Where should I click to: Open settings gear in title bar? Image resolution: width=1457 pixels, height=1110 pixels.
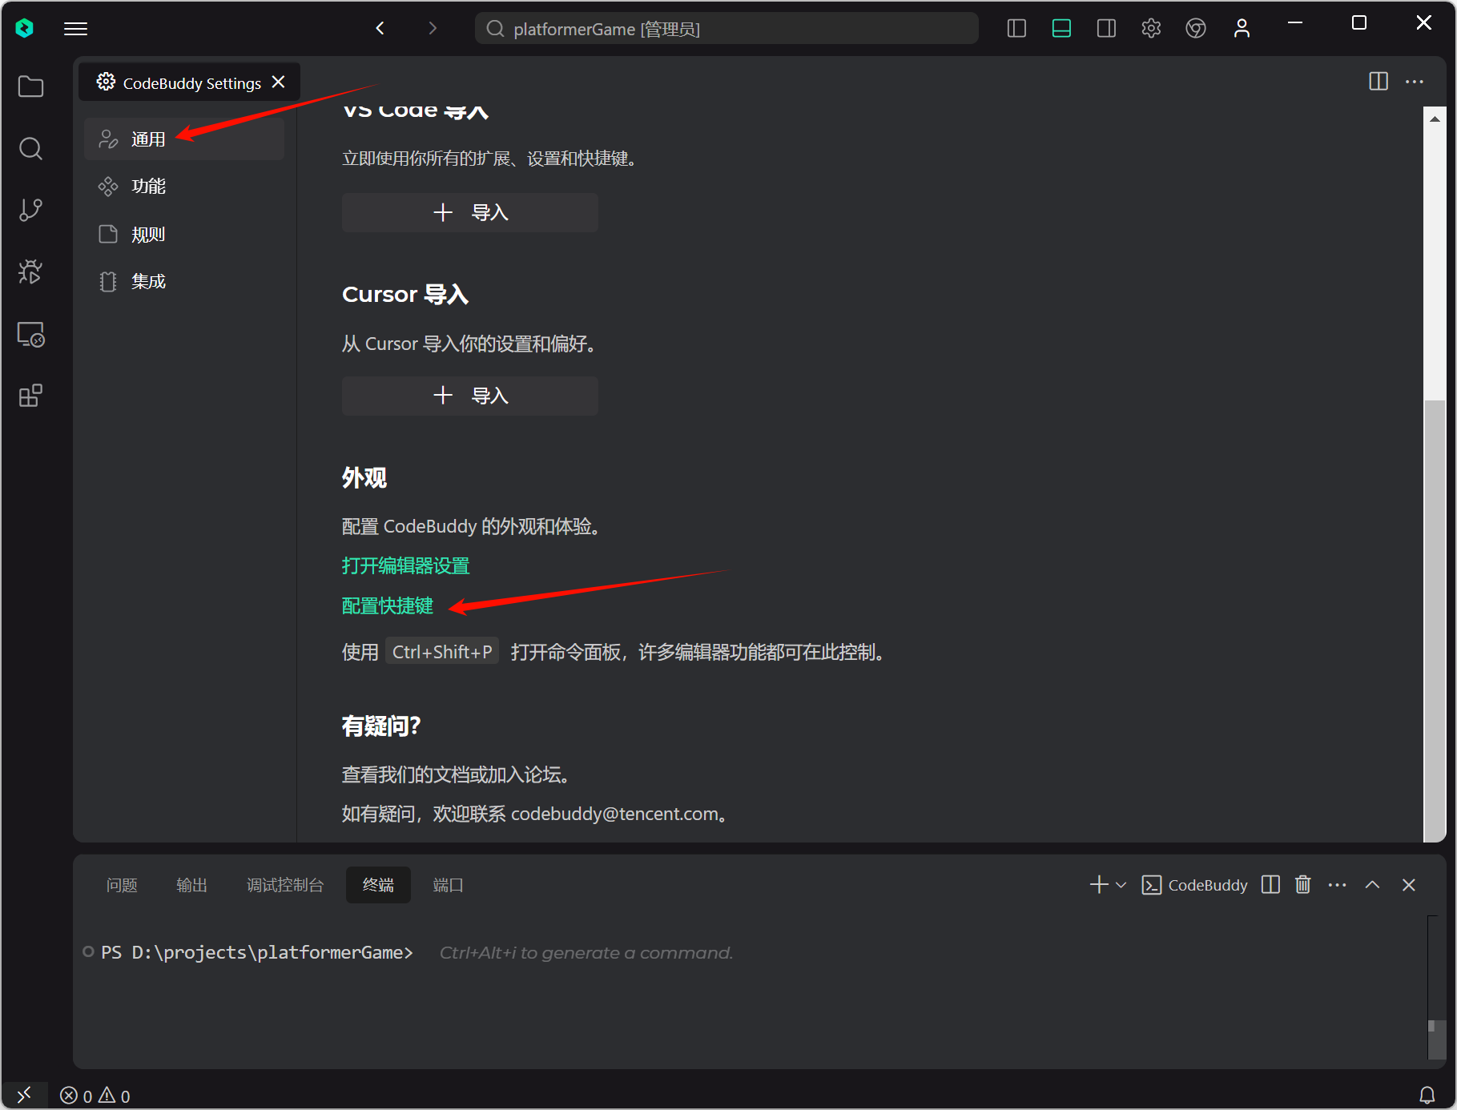tap(1151, 29)
